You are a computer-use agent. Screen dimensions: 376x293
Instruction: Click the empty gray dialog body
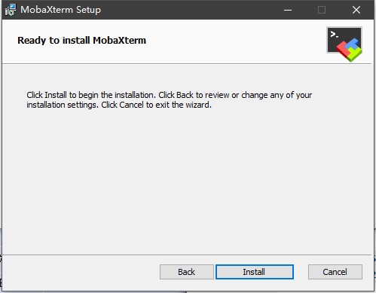coord(187,181)
